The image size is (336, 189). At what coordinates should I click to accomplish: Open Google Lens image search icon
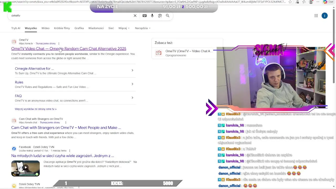[x=160, y=16]
